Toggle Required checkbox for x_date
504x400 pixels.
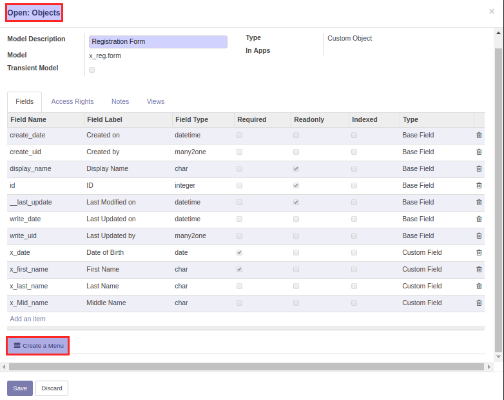pos(240,253)
